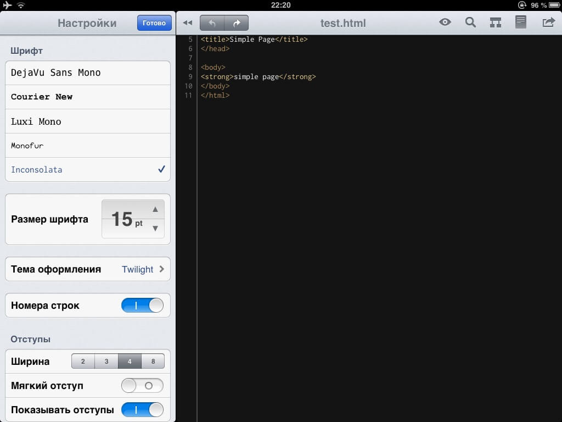Select Luxi Mono font
The image size is (562, 422).
pyautogui.click(x=88, y=121)
